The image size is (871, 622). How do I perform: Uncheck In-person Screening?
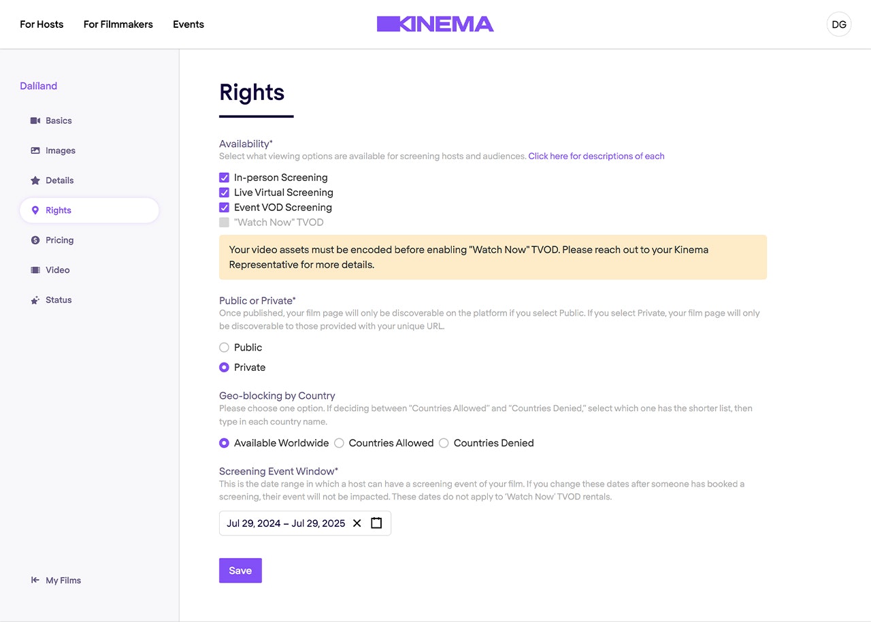point(224,178)
